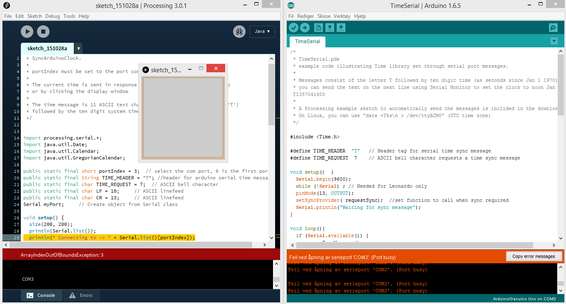
Task: Open the Arduino tab options dropdown arrow
Action: pyautogui.click(x=554, y=41)
